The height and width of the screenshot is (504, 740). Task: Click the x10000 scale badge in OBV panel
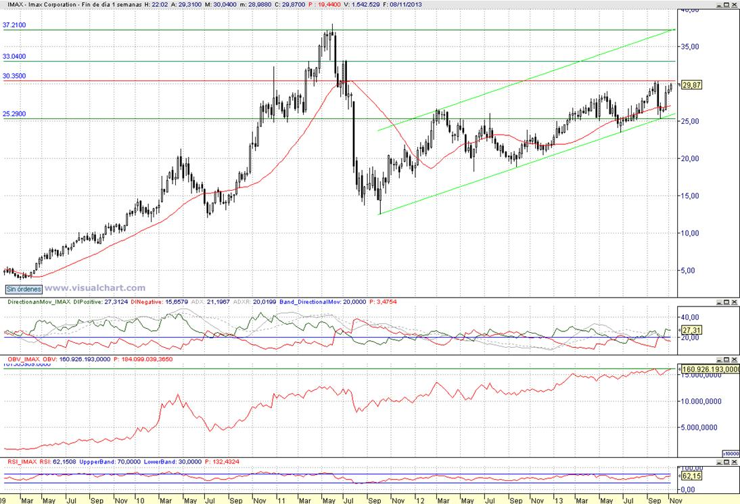tap(731, 453)
